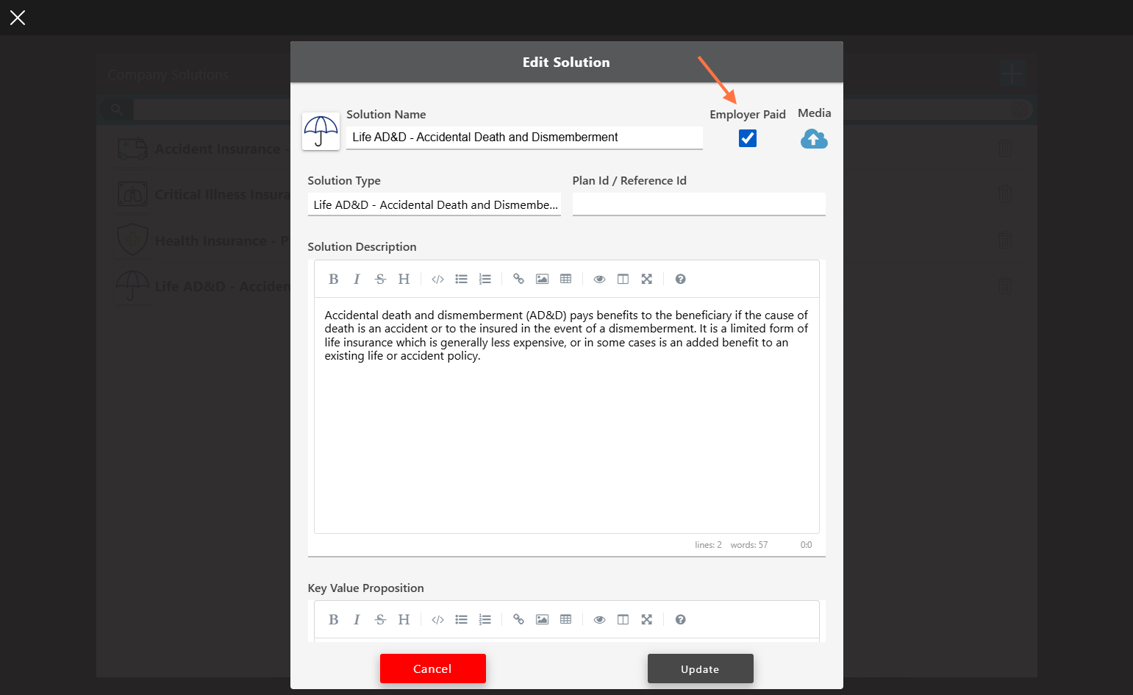Add bulleted list in Solution Description editor
This screenshot has width=1133, height=695.
click(461, 279)
